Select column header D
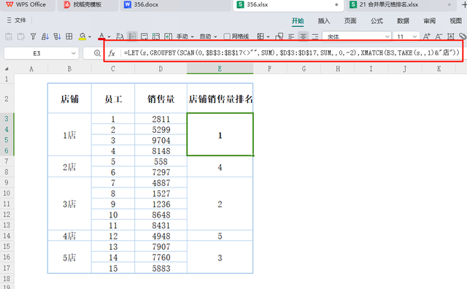The width and height of the screenshot is (467, 289). coord(161,69)
